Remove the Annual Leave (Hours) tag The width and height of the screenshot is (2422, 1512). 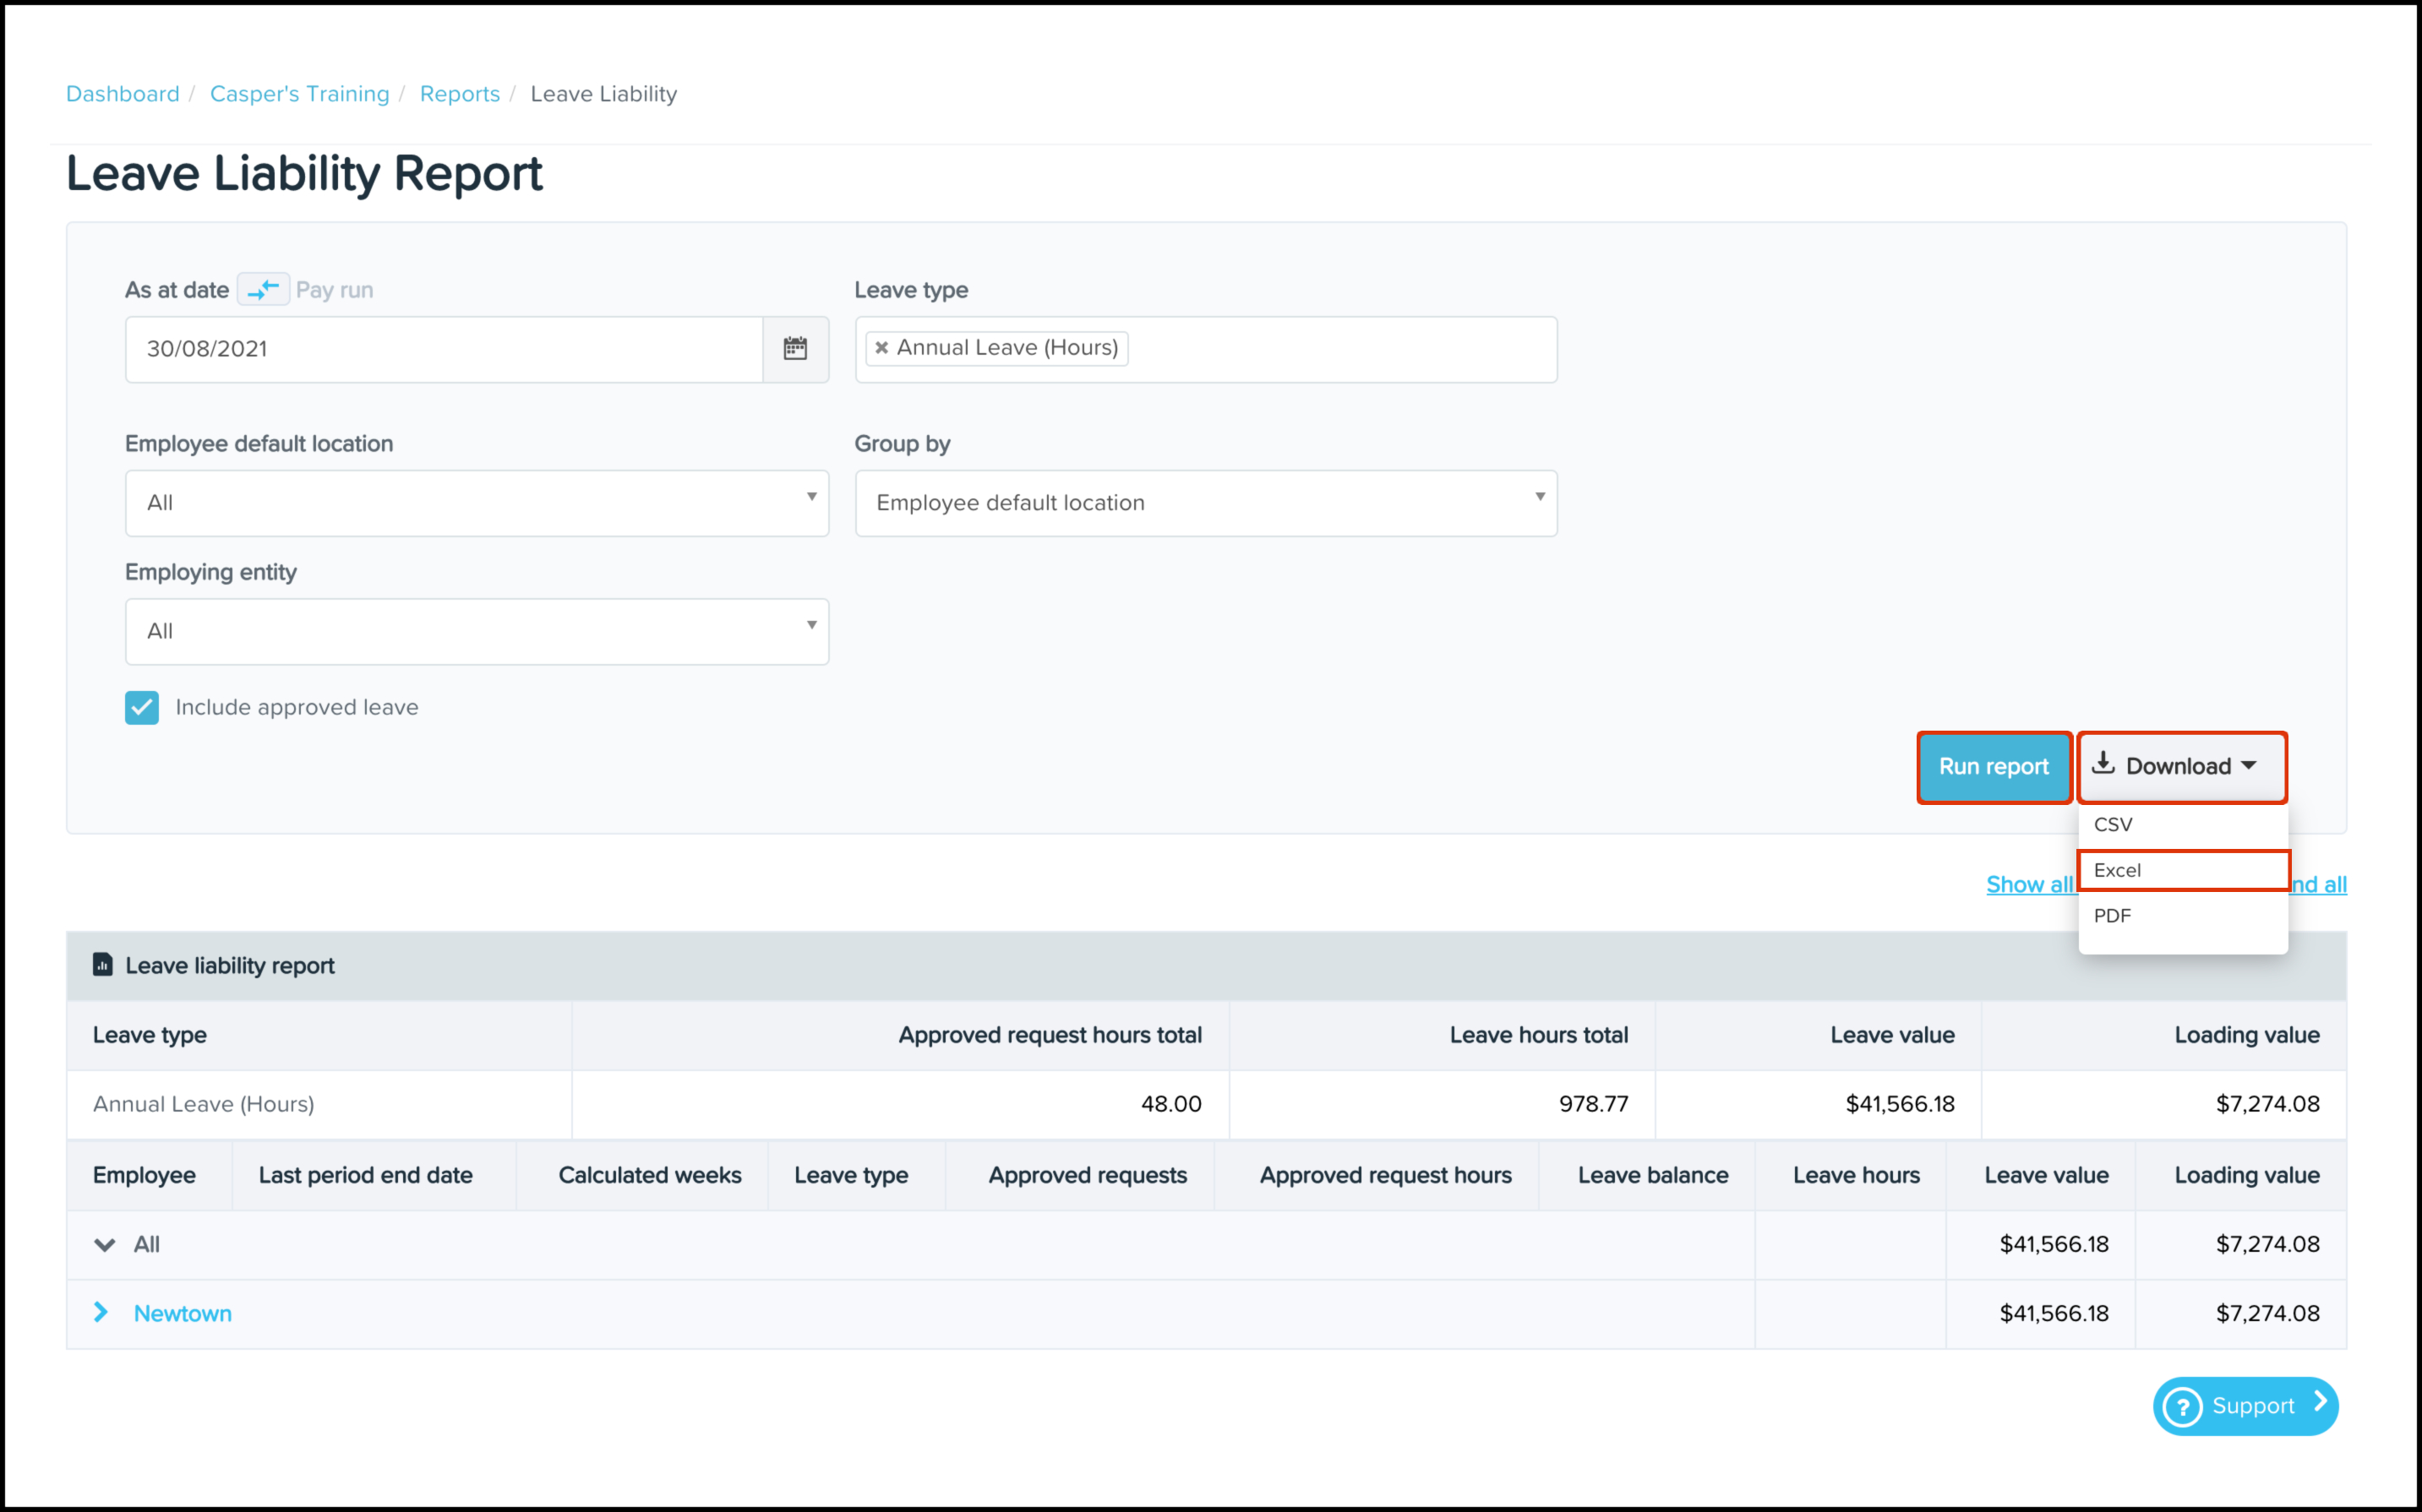click(881, 348)
